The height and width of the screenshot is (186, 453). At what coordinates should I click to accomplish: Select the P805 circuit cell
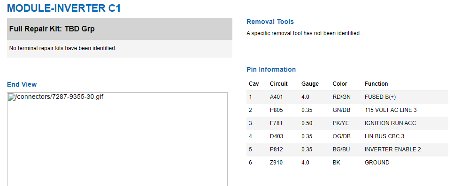click(x=276, y=110)
